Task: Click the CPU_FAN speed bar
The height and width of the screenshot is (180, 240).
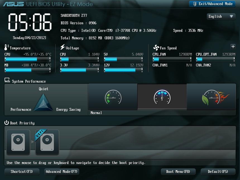Action: [x=172, y=59]
